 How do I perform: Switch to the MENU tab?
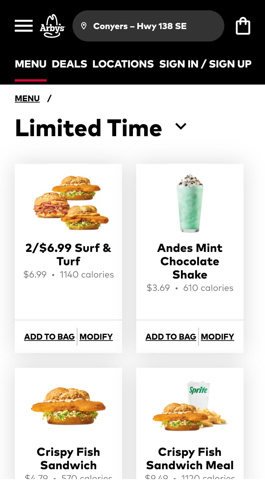pos(31,64)
